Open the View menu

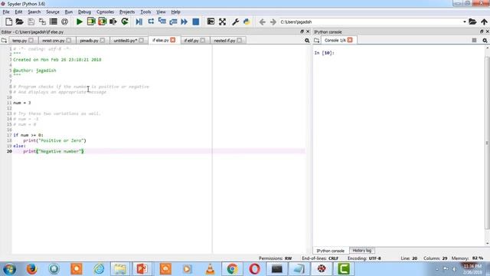161,12
